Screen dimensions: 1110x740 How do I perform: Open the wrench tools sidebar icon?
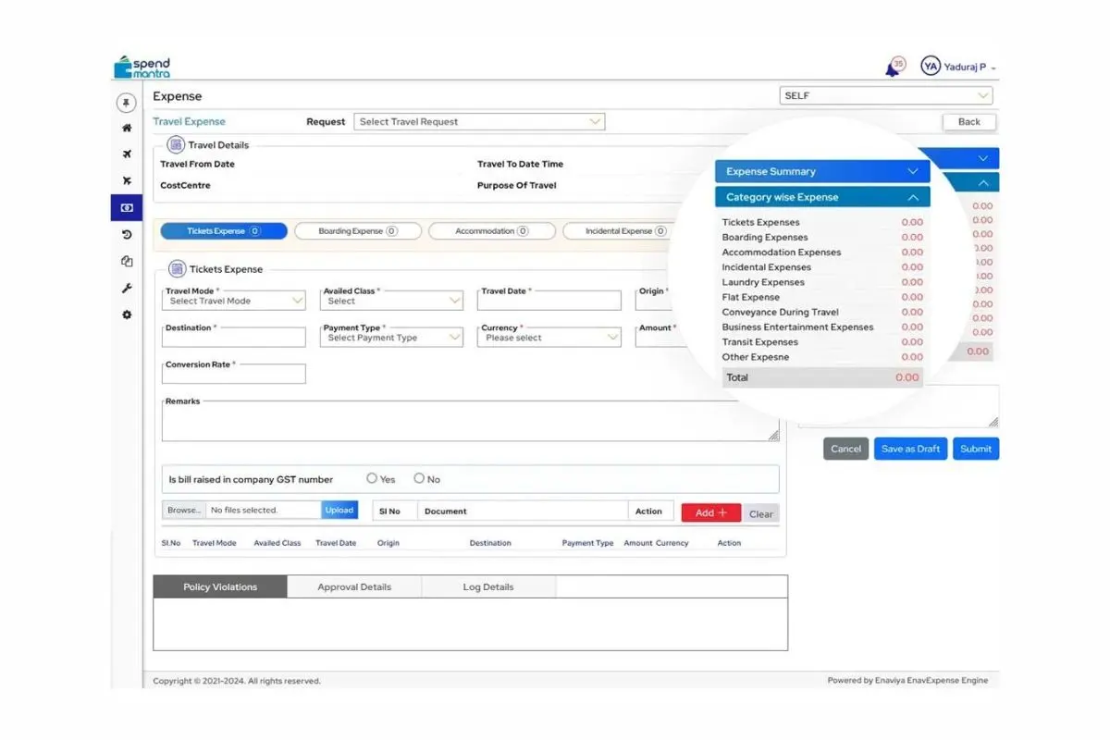pos(127,289)
